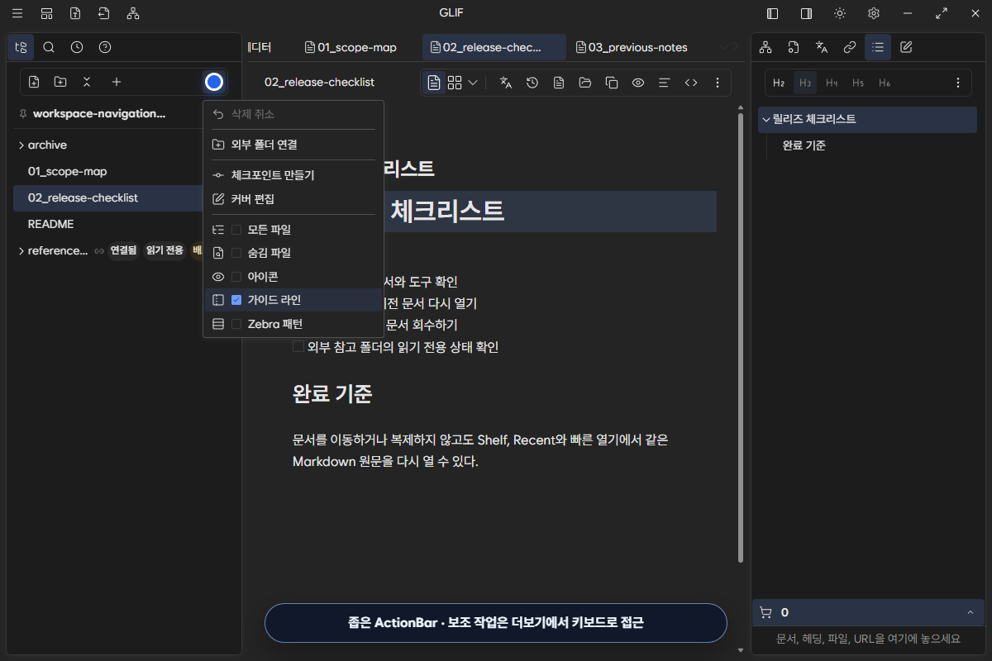The width and height of the screenshot is (992, 661).
Task: Expand the cart shelf panel chevron
Action: [970, 612]
